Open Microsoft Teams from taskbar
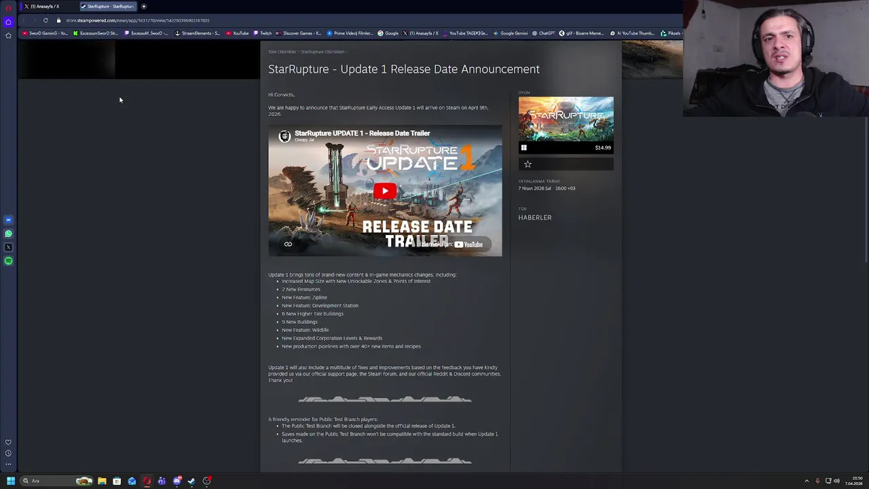The image size is (869, 489). coord(162,481)
